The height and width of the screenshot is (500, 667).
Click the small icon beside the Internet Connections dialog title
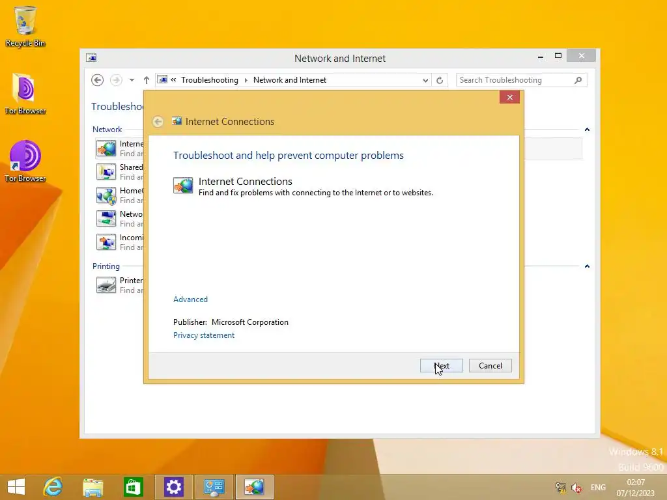(177, 121)
